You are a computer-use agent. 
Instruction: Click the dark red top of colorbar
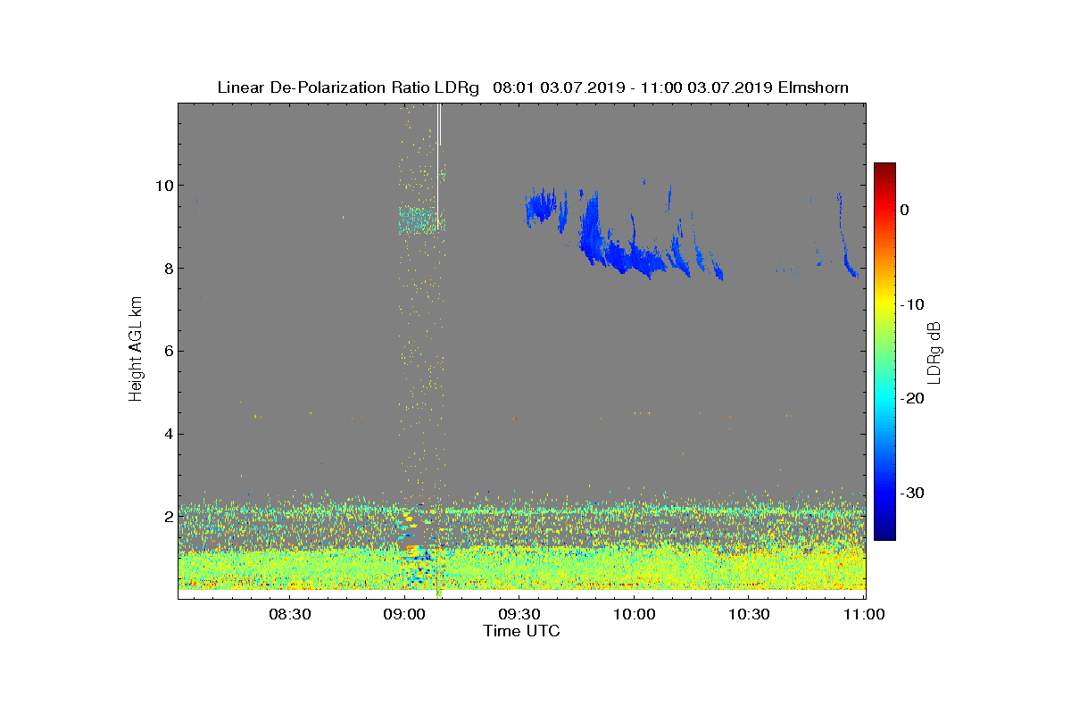[884, 170]
